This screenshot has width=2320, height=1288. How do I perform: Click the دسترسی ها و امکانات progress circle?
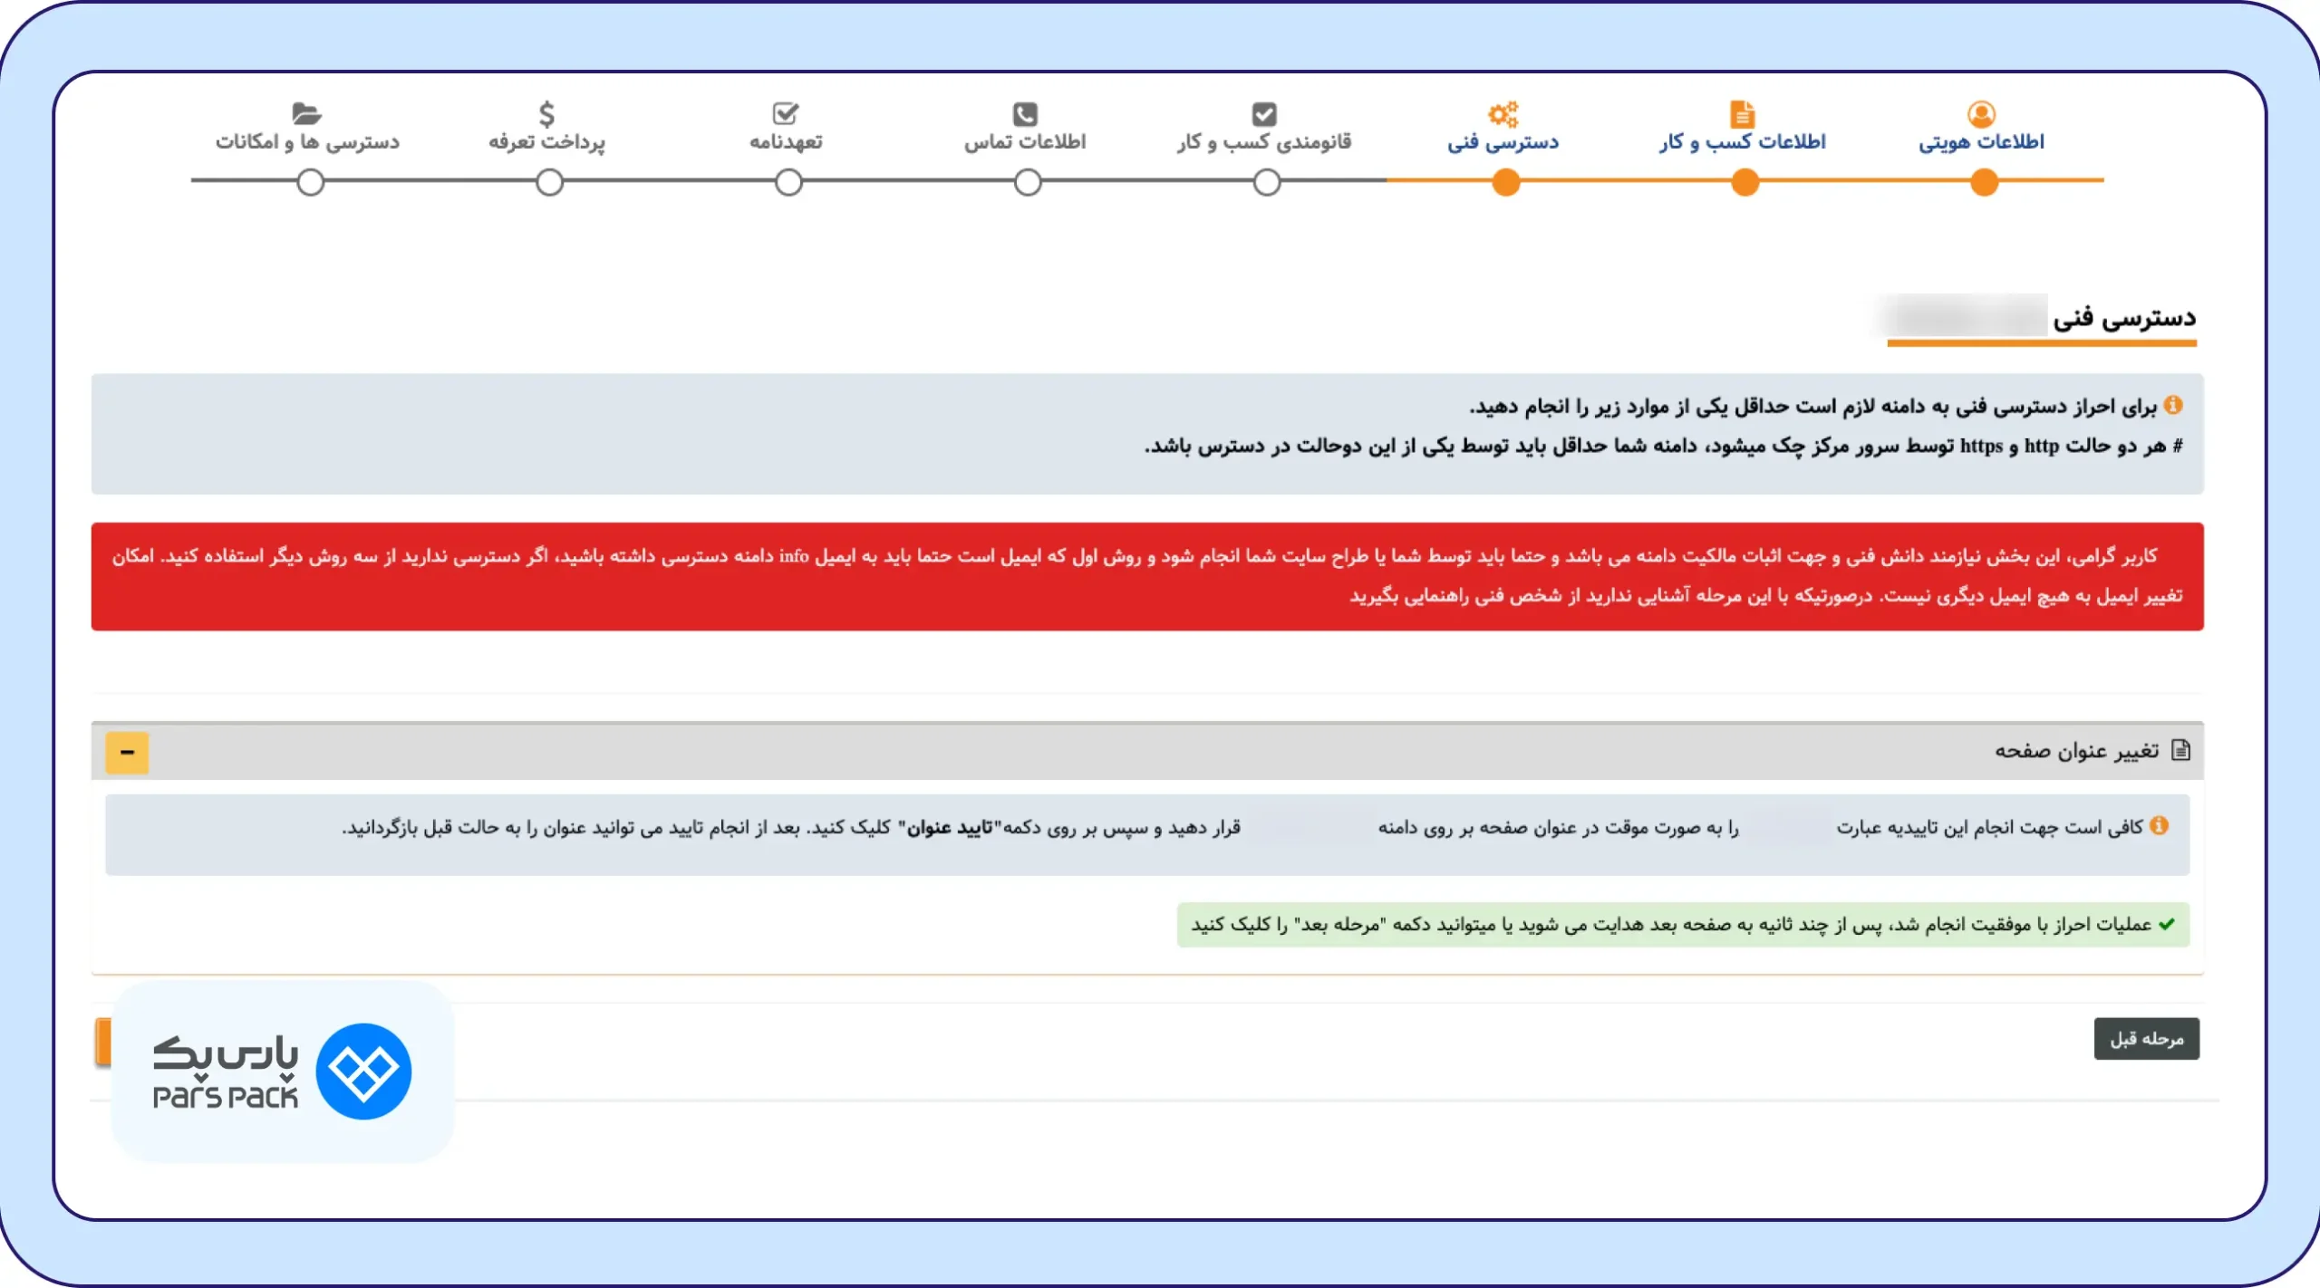pos(310,183)
